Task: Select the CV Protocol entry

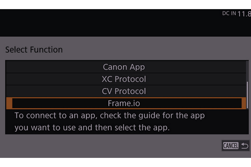Action: click(124, 91)
